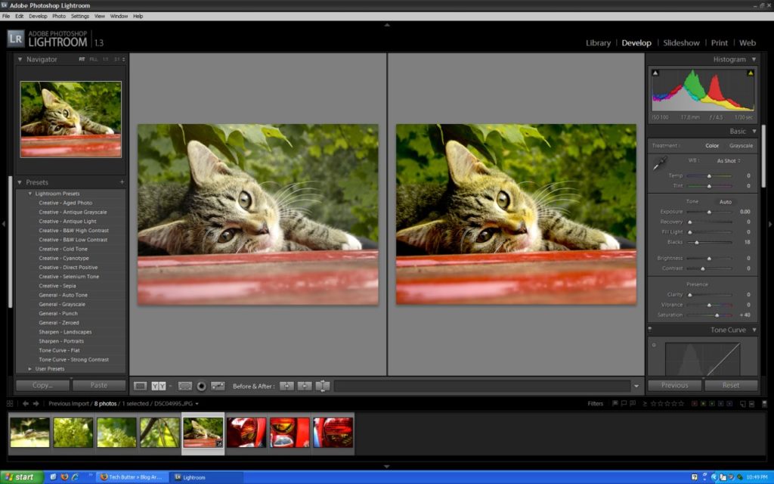Apply General - Punch preset
Image resolution: width=774 pixels, height=484 pixels.
(x=58, y=314)
